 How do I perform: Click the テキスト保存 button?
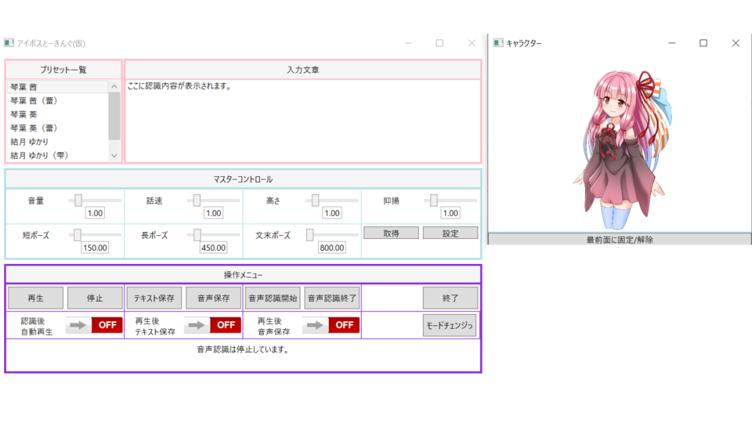(x=154, y=298)
